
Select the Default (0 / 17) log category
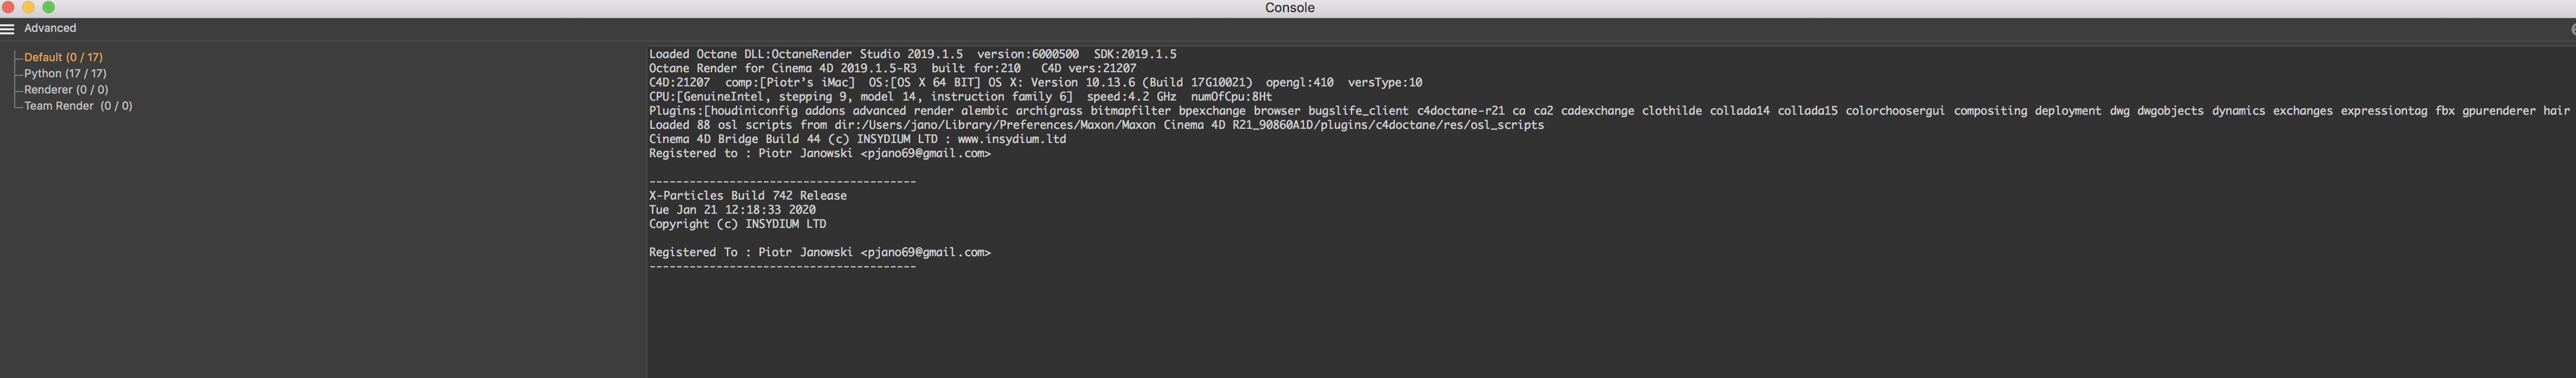[63, 58]
